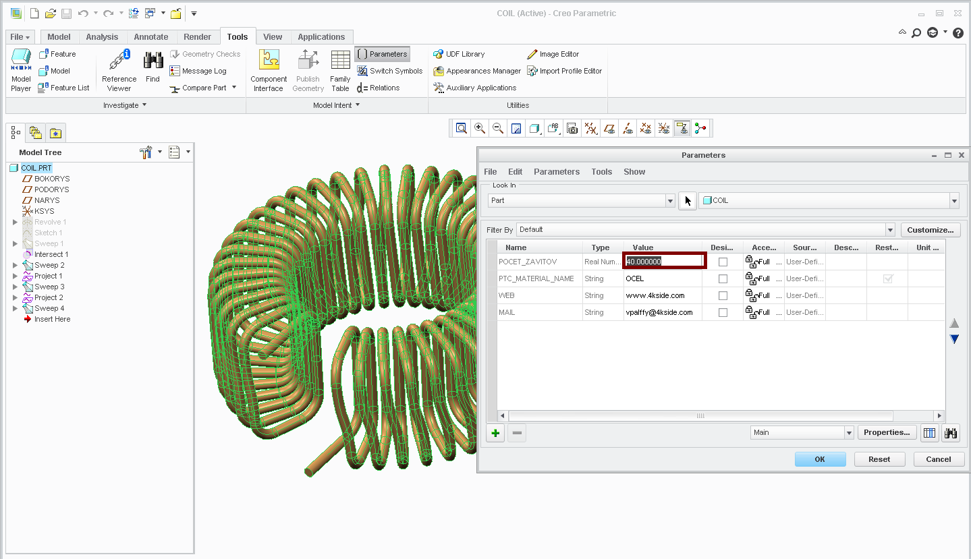Viewport: 971px width, 559px height.
Task: Open the Family Table
Action: point(340,70)
